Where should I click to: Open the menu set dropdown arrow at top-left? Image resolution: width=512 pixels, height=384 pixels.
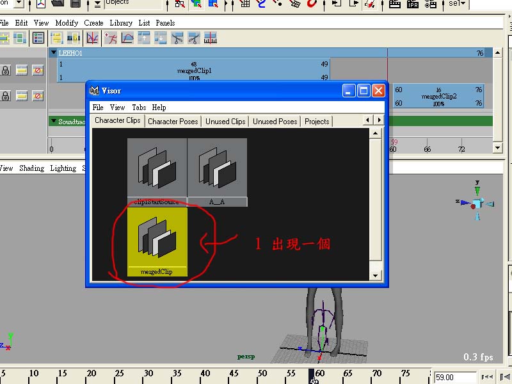pyautogui.click(x=19, y=3)
